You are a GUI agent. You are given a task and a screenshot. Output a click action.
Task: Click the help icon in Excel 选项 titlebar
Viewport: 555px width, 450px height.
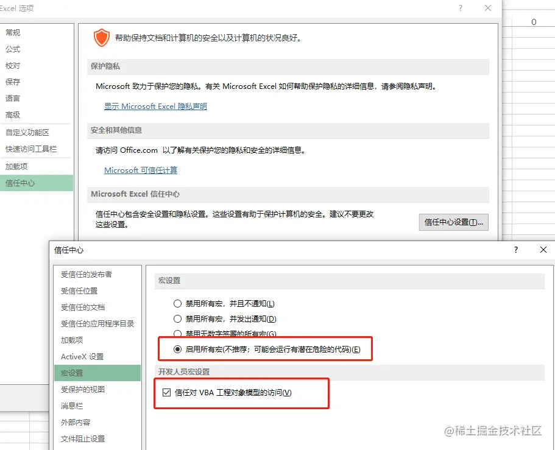coord(460,8)
